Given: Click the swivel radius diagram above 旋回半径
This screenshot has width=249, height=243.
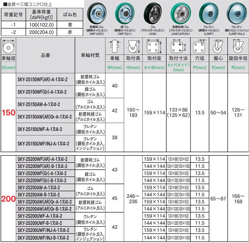Looking at the screenshot, I should click(238, 47).
